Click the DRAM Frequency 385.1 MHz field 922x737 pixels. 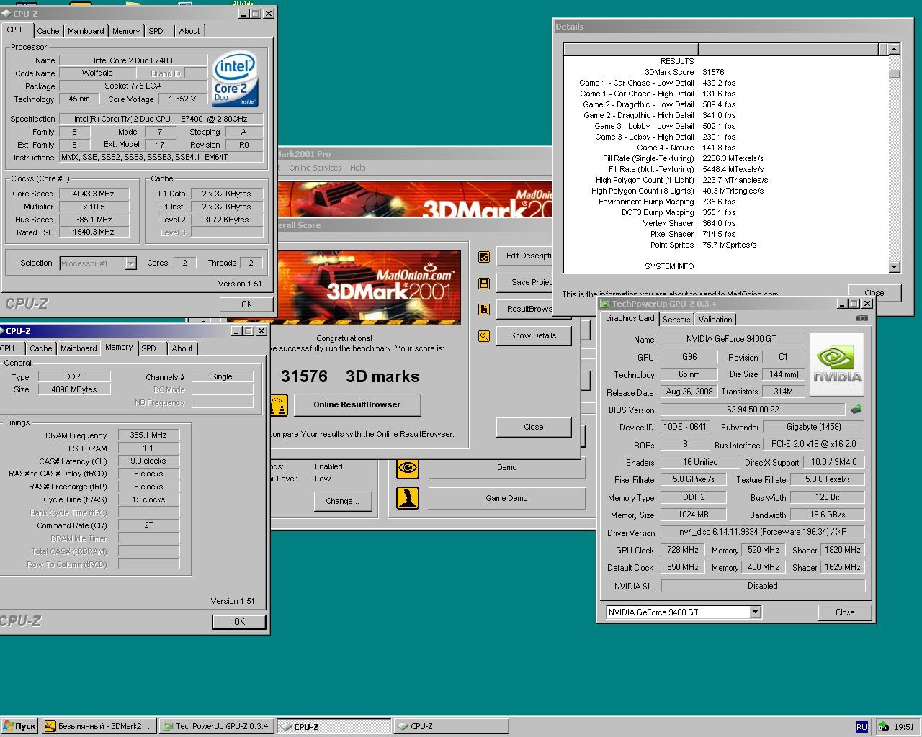[148, 435]
